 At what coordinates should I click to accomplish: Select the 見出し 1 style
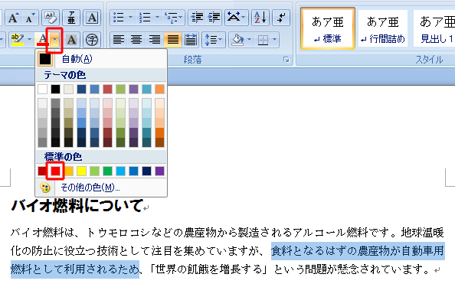434,29
